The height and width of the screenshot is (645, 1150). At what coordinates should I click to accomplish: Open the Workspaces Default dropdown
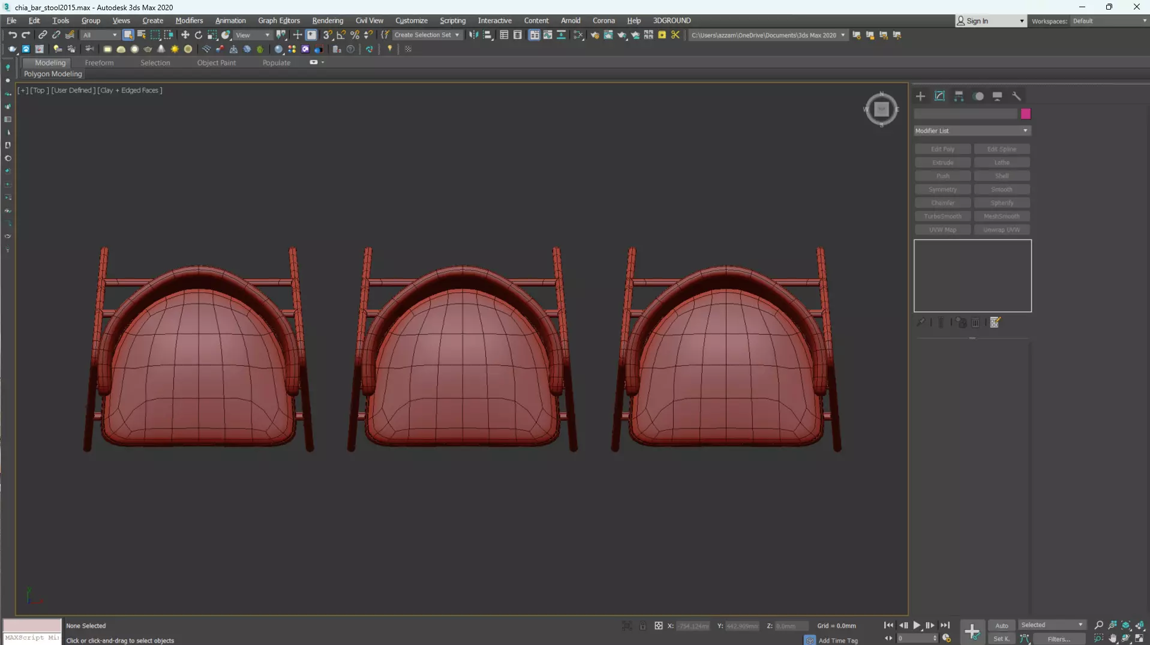(x=1109, y=21)
